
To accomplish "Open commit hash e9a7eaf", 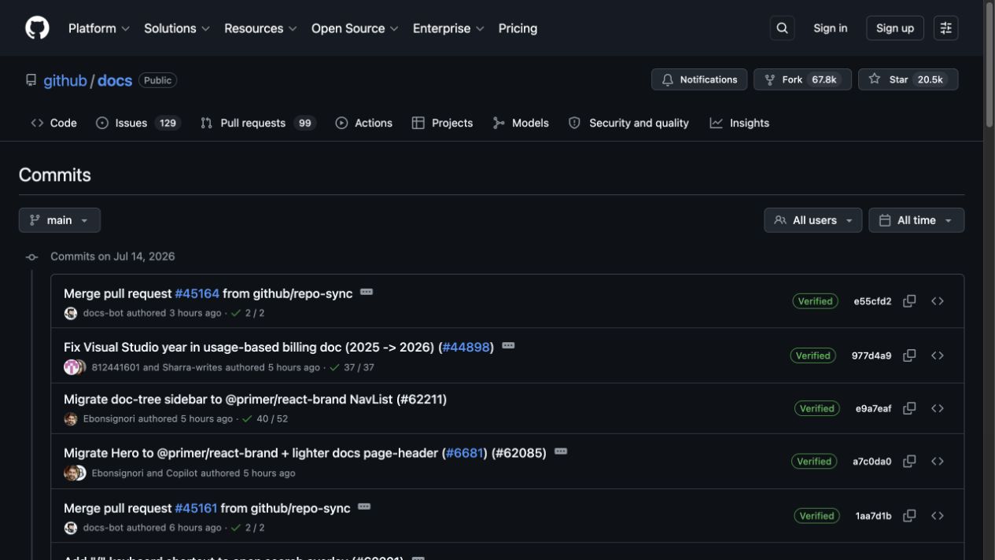I will [873, 408].
